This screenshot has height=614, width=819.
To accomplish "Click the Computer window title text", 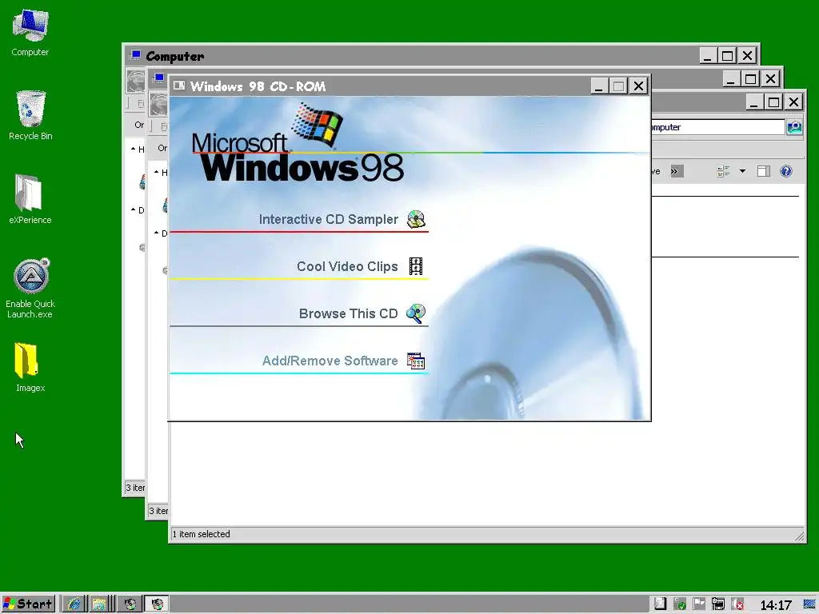I will (175, 56).
